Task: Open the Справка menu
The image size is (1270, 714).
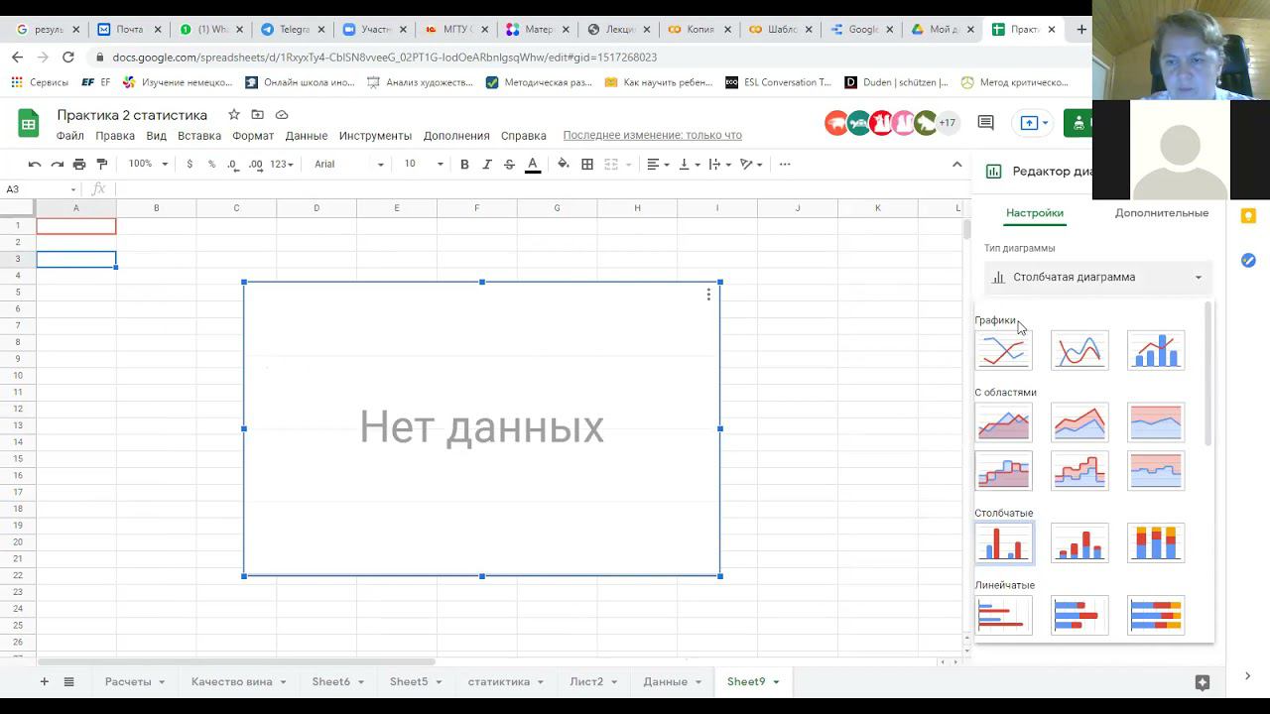Action: click(x=523, y=136)
